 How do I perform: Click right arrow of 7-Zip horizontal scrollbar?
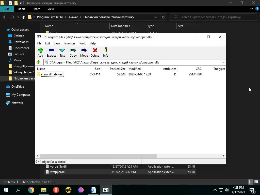223,156
